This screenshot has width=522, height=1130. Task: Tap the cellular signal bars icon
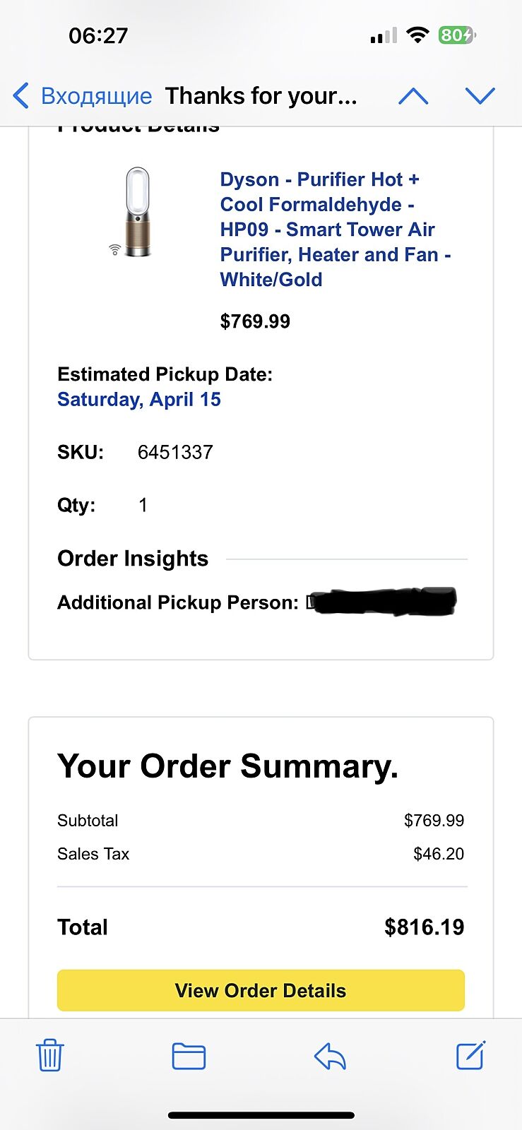point(383,35)
